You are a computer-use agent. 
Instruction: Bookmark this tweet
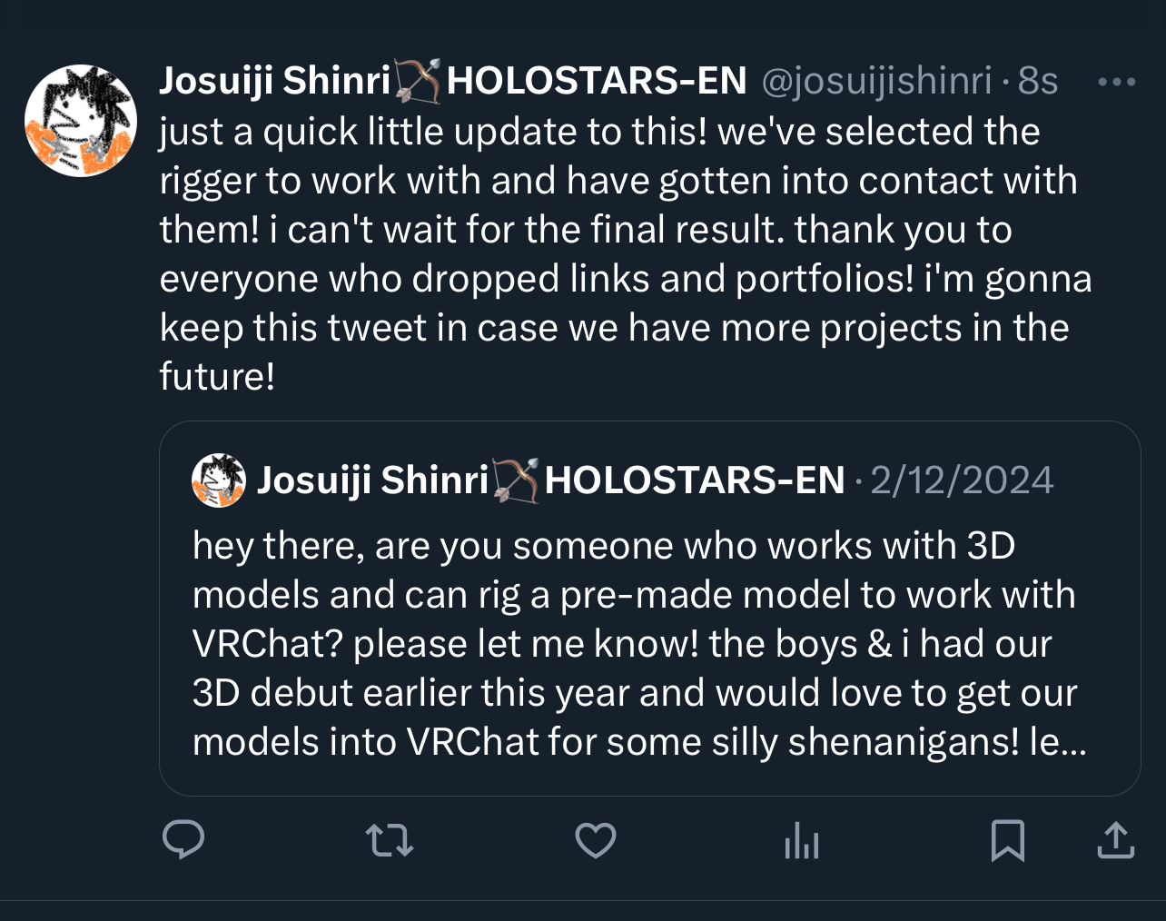click(1008, 840)
